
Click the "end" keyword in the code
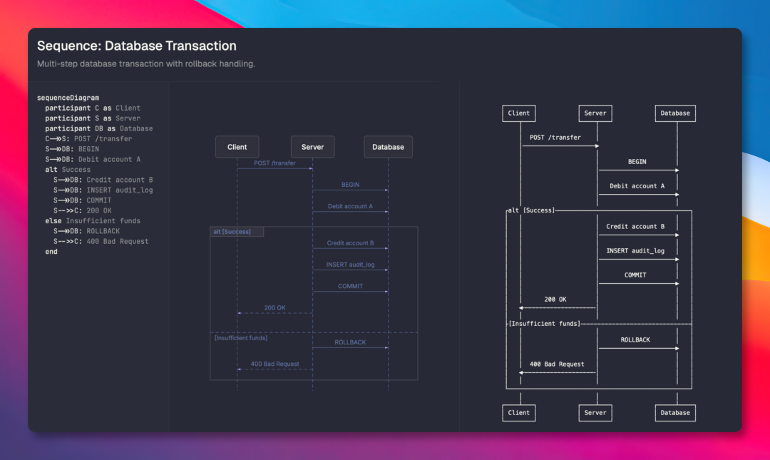click(51, 252)
